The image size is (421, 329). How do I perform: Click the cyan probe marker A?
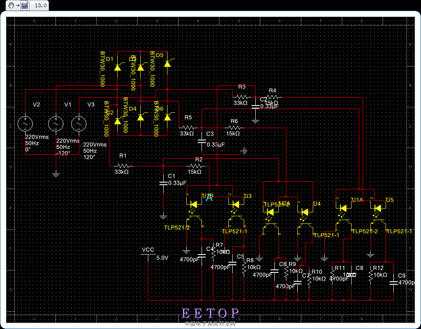[x=209, y=197]
